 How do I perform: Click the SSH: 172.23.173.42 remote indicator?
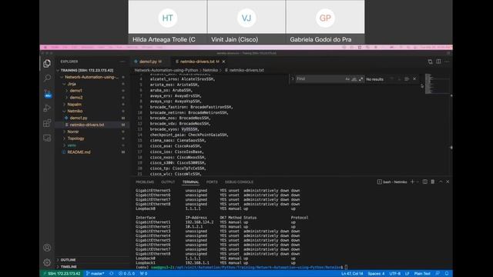click(62, 274)
